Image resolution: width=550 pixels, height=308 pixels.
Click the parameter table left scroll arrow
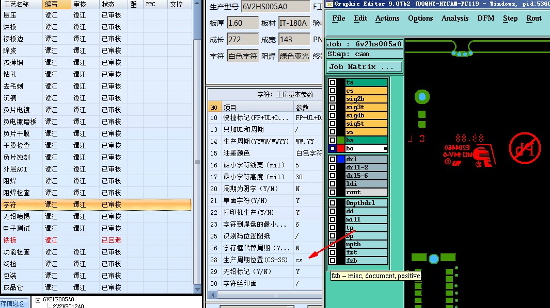[x=212, y=295]
